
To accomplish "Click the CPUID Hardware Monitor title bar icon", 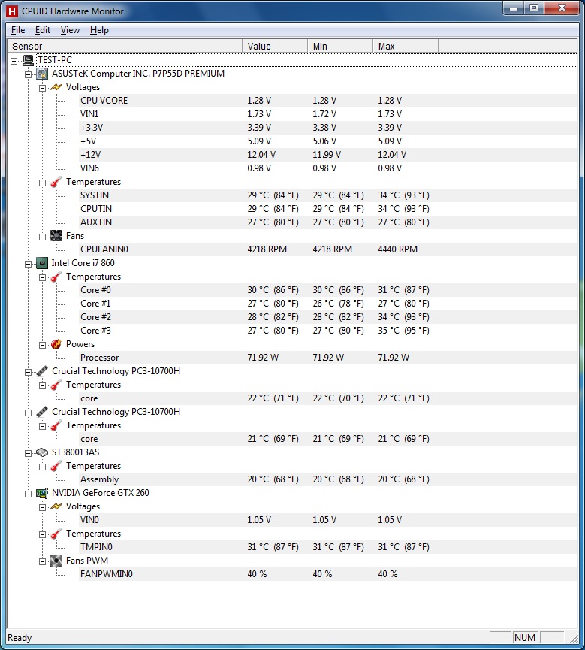I will pos(12,11).
